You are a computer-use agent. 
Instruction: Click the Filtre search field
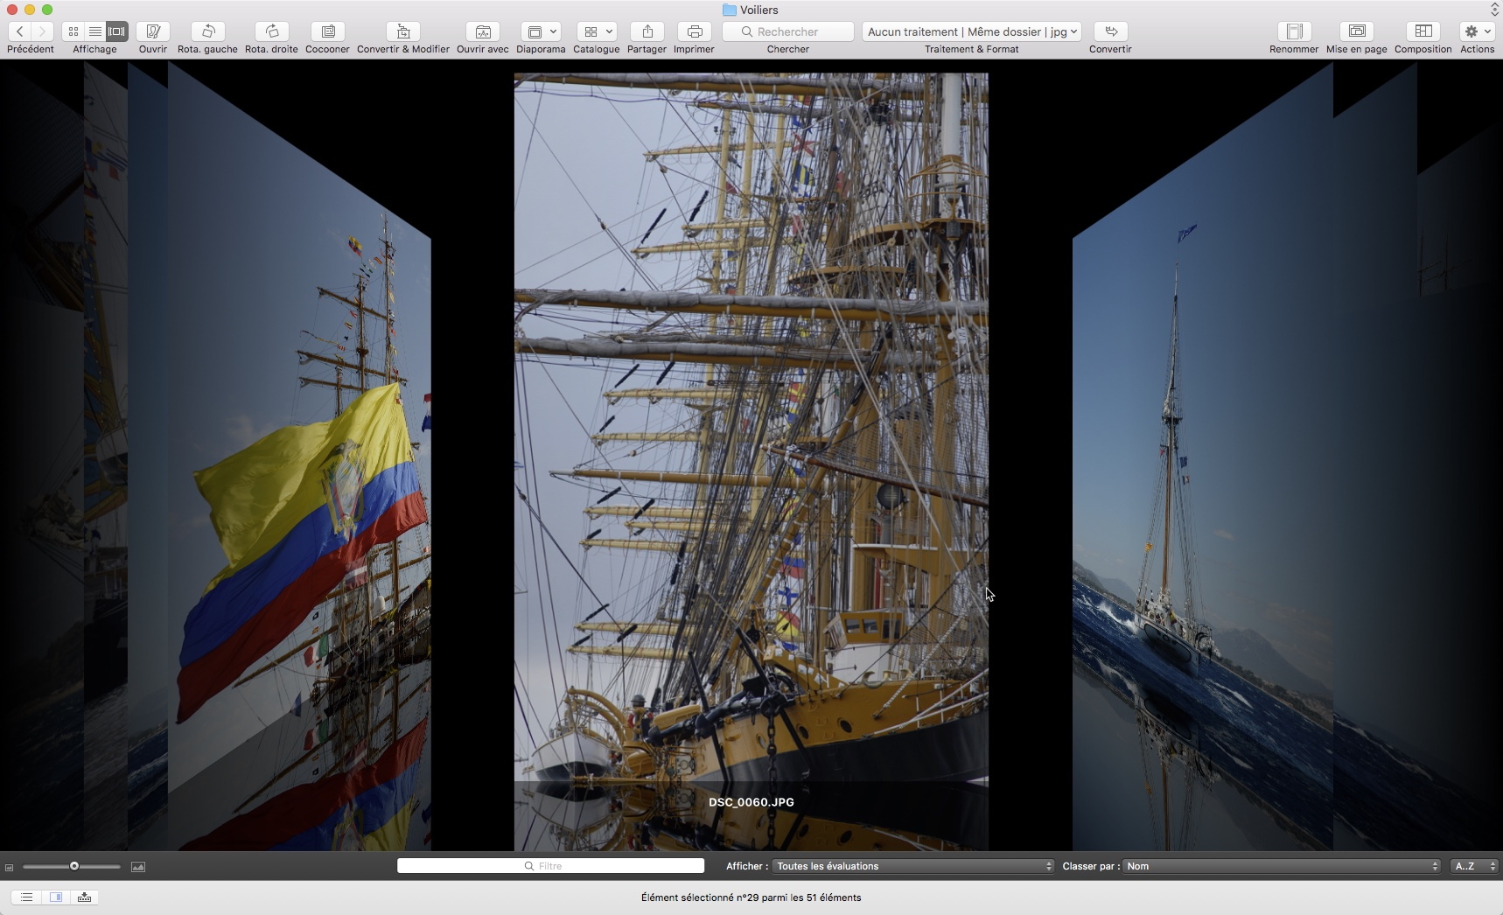click(x=550, y=866)
